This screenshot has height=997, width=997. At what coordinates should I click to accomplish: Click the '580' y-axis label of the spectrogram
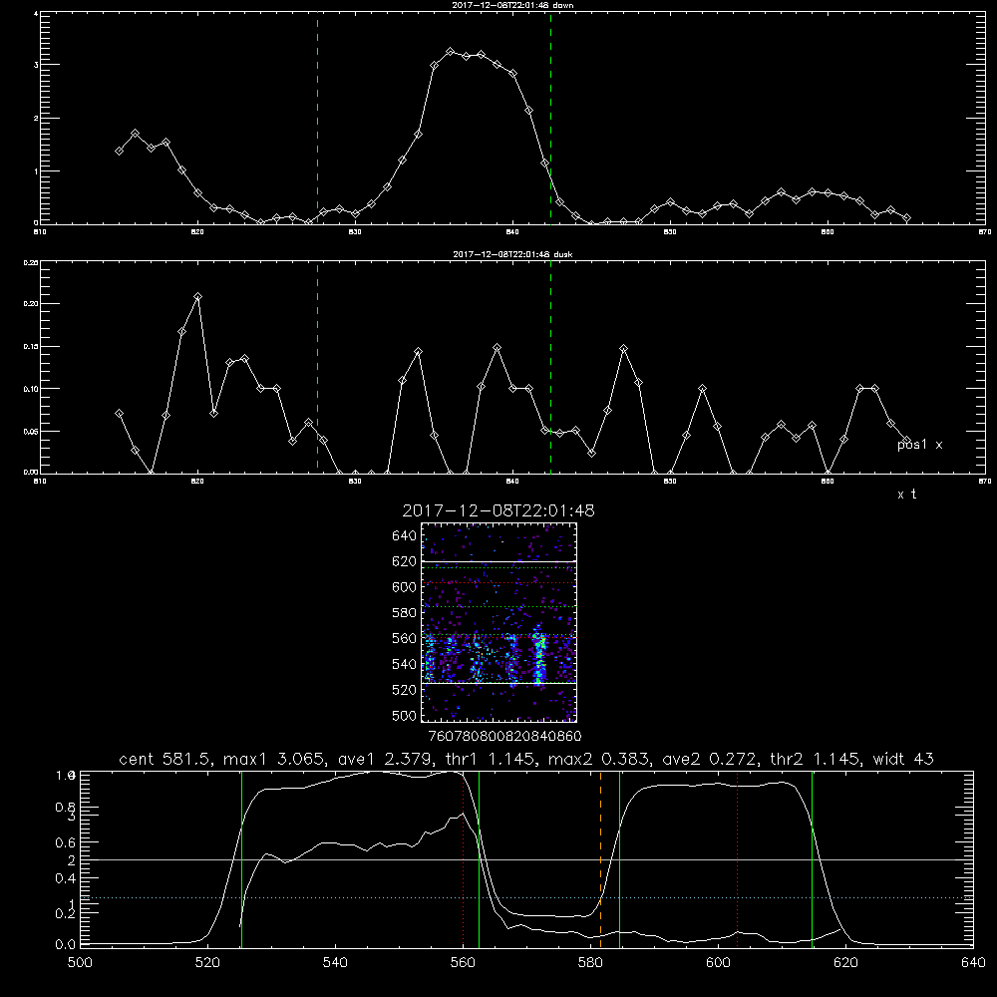405,613
